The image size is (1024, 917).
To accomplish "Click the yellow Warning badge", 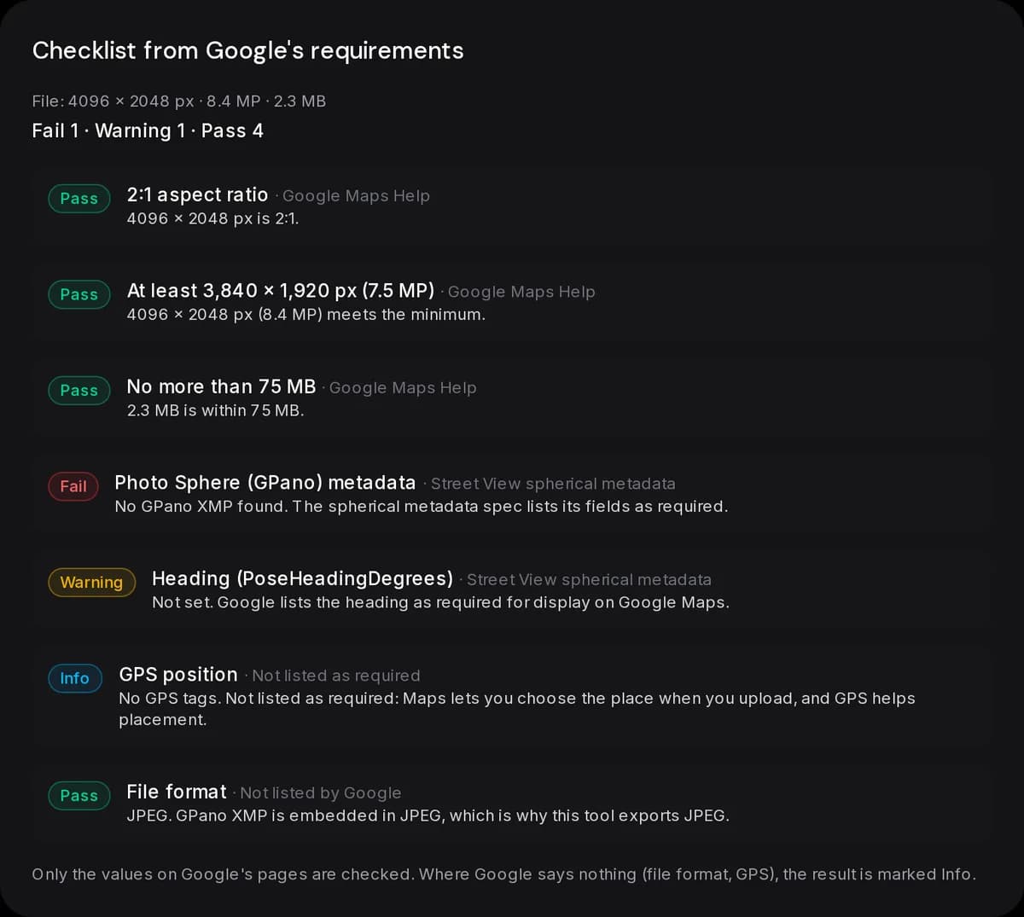I will [x=91, y=583].
